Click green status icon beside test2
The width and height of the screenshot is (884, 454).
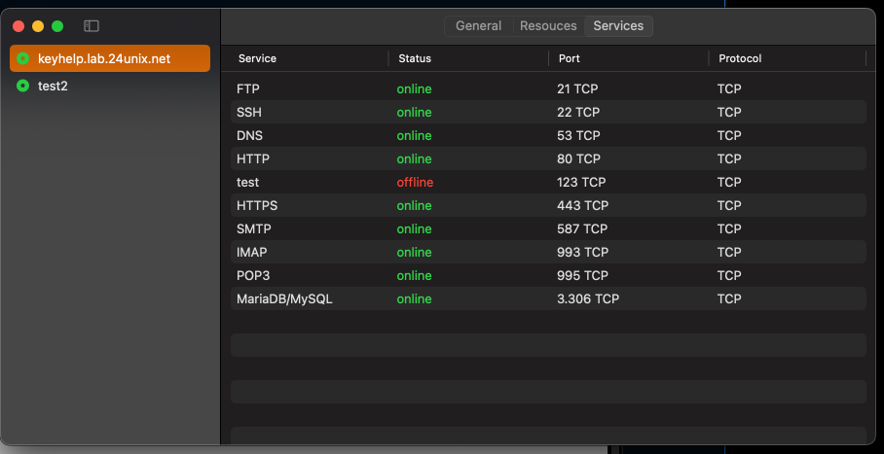(x=22, y=86)
